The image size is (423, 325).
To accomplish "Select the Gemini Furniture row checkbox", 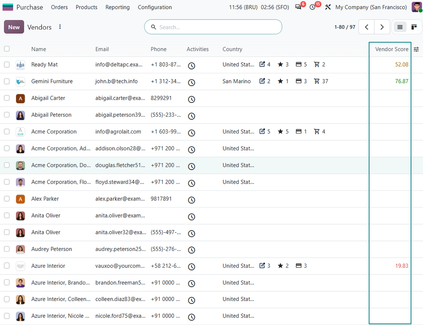I will 7,82.
